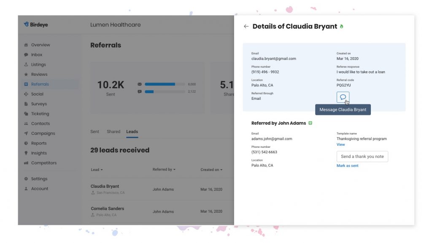Click the Listings sidebar icon
Viewport: 432px width, 243px height.
coord(26,64)
